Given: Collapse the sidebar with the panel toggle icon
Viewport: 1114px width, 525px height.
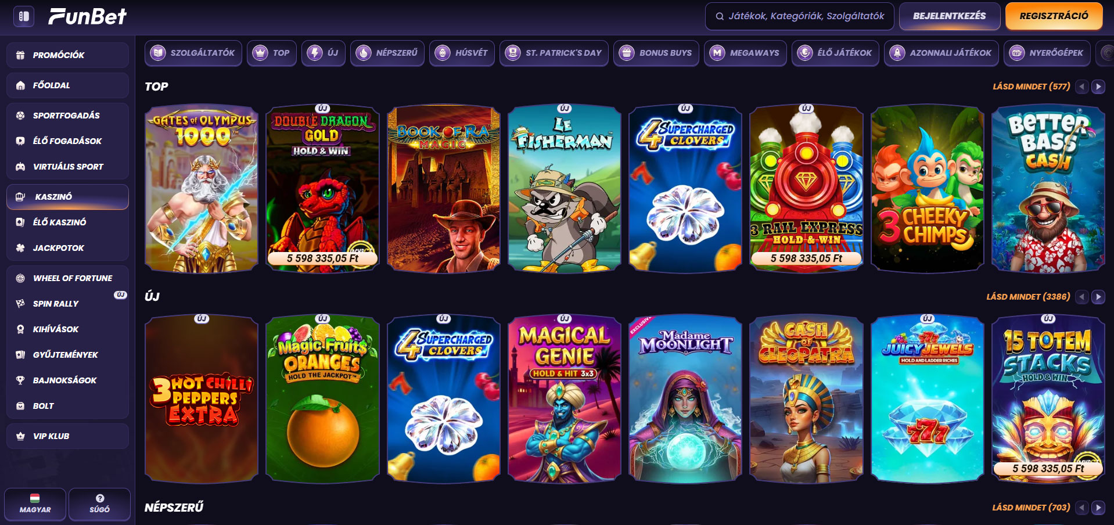Looking at the screenshot, I should [x=24, y=16].
